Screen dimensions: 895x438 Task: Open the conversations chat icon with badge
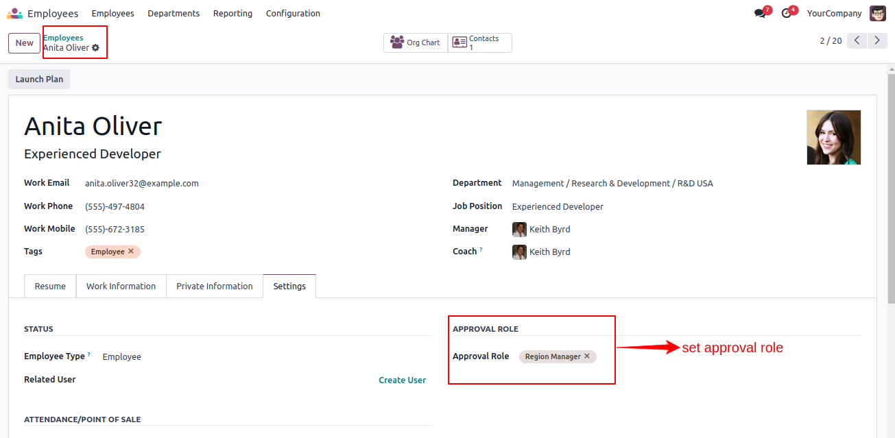761,13
